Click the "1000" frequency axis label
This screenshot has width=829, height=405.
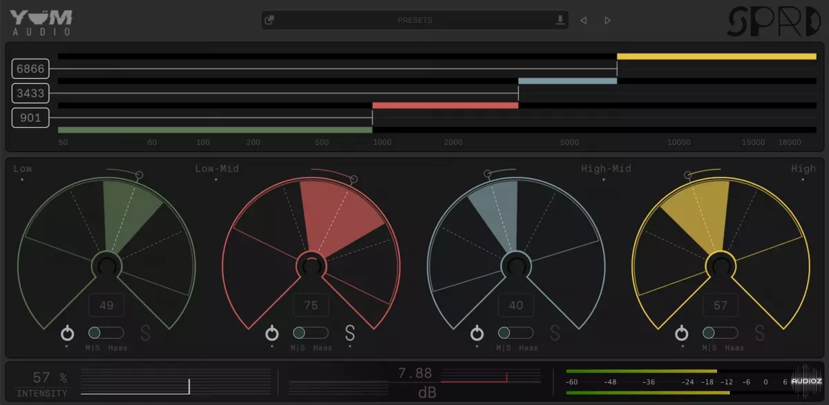[382, 142]
